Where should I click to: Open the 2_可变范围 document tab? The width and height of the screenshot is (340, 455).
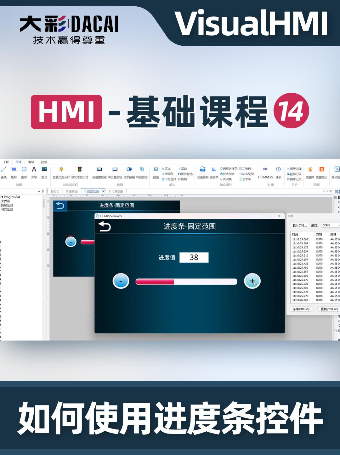click(x=116, y=191)
